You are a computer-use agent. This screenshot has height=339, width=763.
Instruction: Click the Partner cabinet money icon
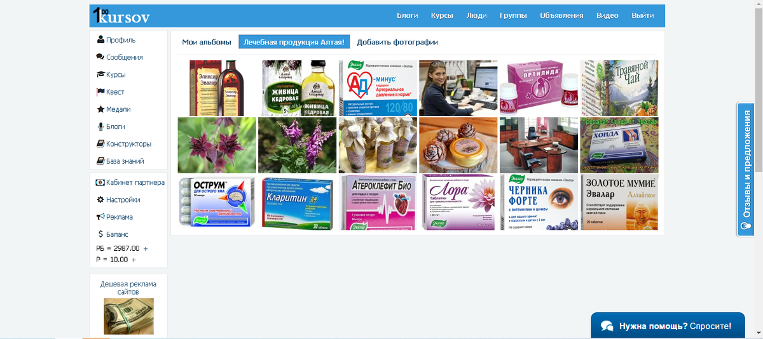tap(100, 182)
